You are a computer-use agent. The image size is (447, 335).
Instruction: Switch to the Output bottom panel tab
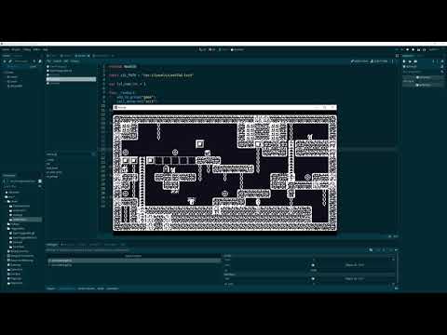(x=51, y=288)
